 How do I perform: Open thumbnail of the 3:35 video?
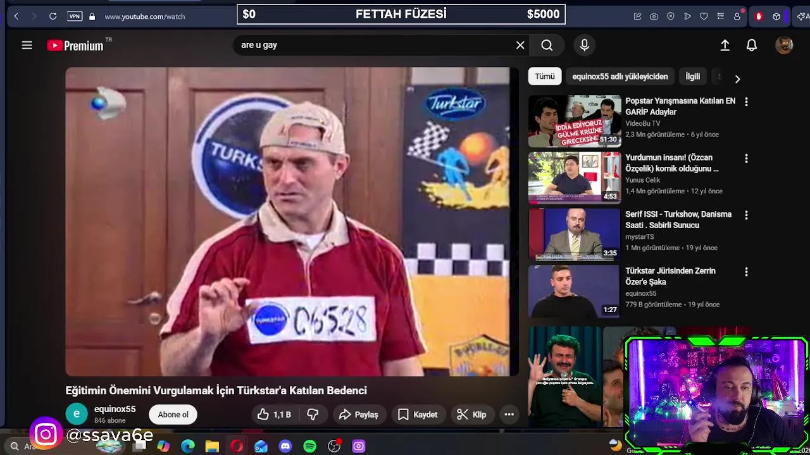coord(575,234)
